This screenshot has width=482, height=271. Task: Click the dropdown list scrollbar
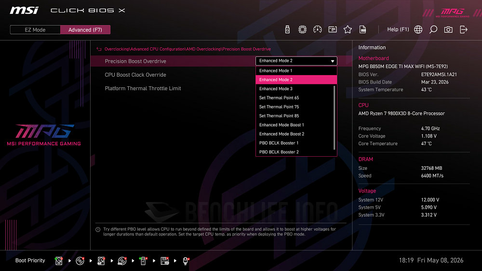[335, 118]
